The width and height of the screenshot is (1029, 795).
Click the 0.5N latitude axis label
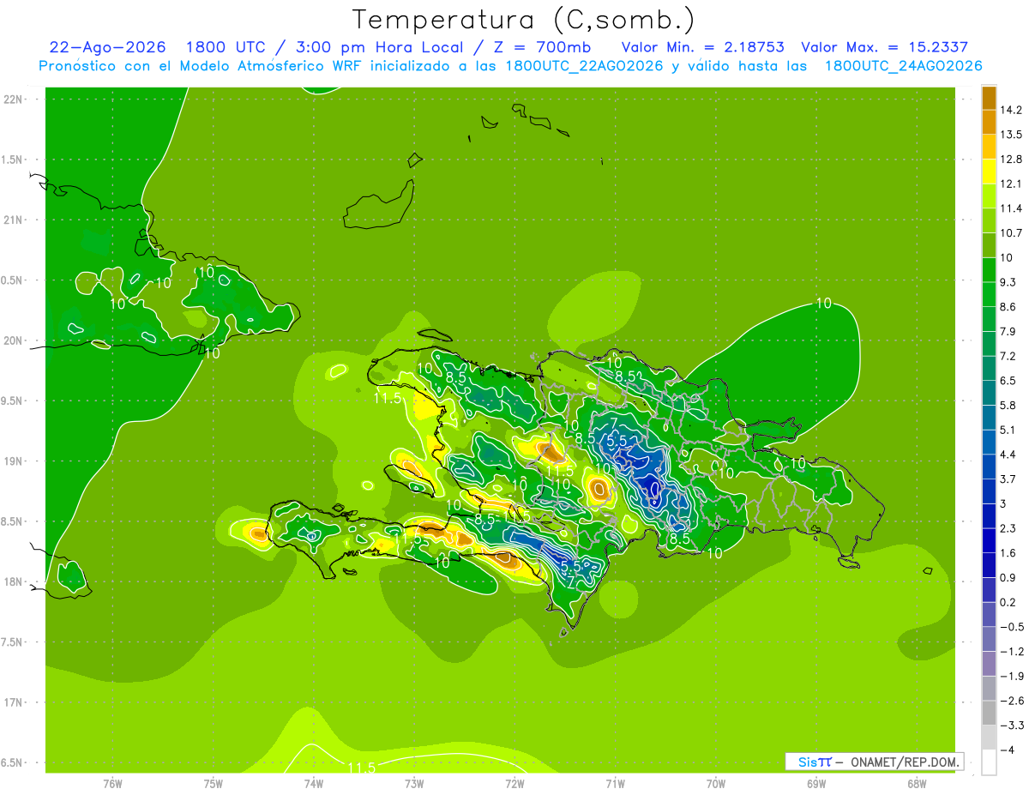click(x=11, y=280)
